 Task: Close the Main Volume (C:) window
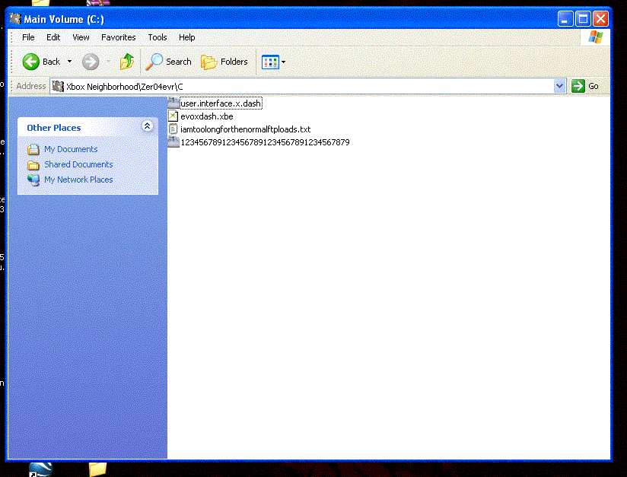600,19
